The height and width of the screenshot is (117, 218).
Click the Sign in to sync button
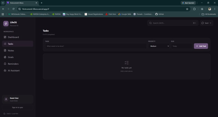[x=18, y=108]
